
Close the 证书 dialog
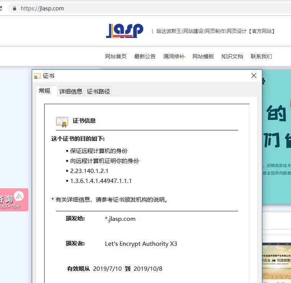(254, 76)
